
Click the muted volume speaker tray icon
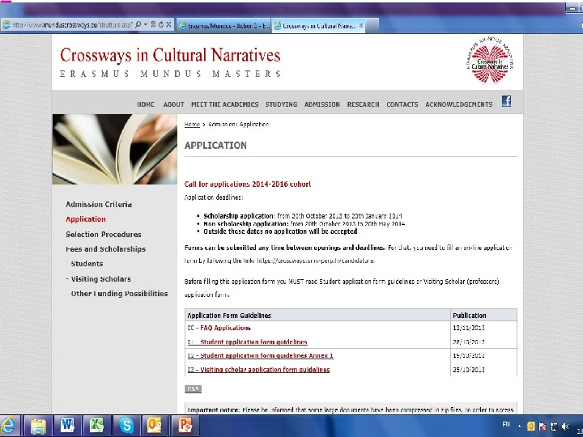(565, 426)
